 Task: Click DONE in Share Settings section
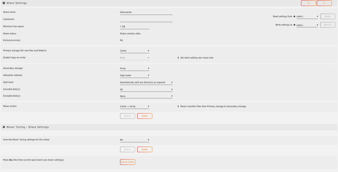point(145,116)
